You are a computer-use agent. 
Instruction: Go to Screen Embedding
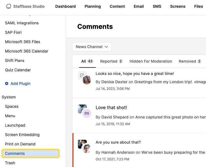click(x=22, y=135)
